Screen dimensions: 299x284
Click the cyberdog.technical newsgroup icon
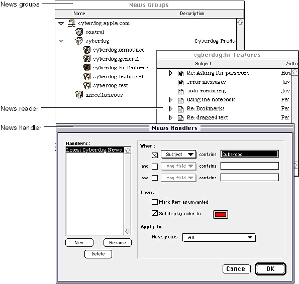[87, 76]
